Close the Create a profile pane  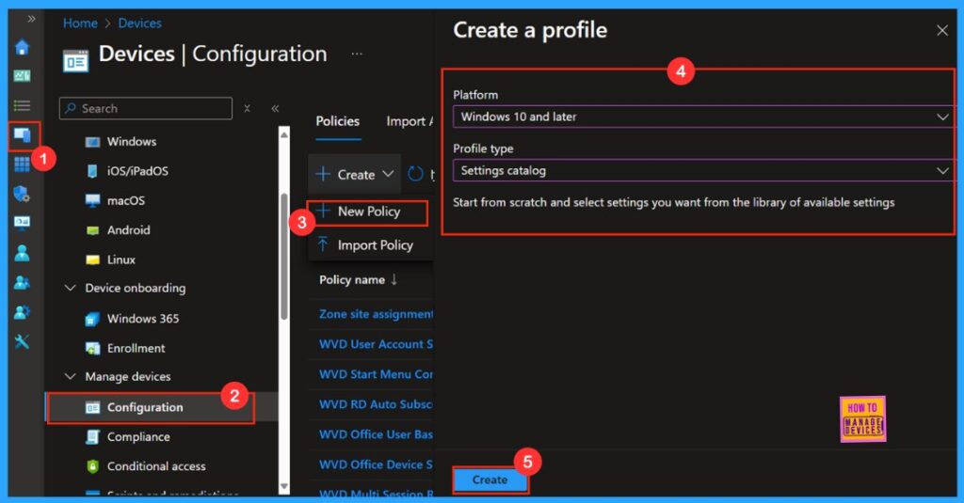(x=941, y=31)
